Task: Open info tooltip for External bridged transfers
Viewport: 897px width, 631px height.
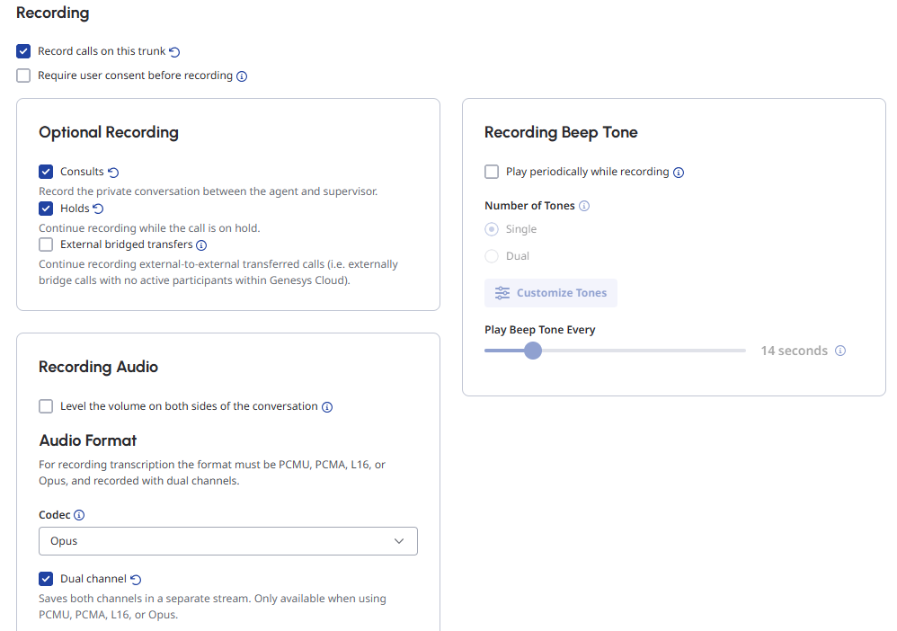Action: (x=201, y=244)
